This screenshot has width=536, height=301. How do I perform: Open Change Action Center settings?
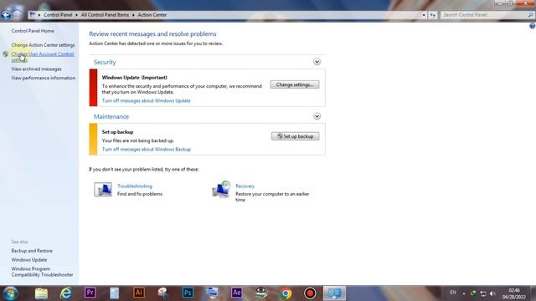click(43, 45)
